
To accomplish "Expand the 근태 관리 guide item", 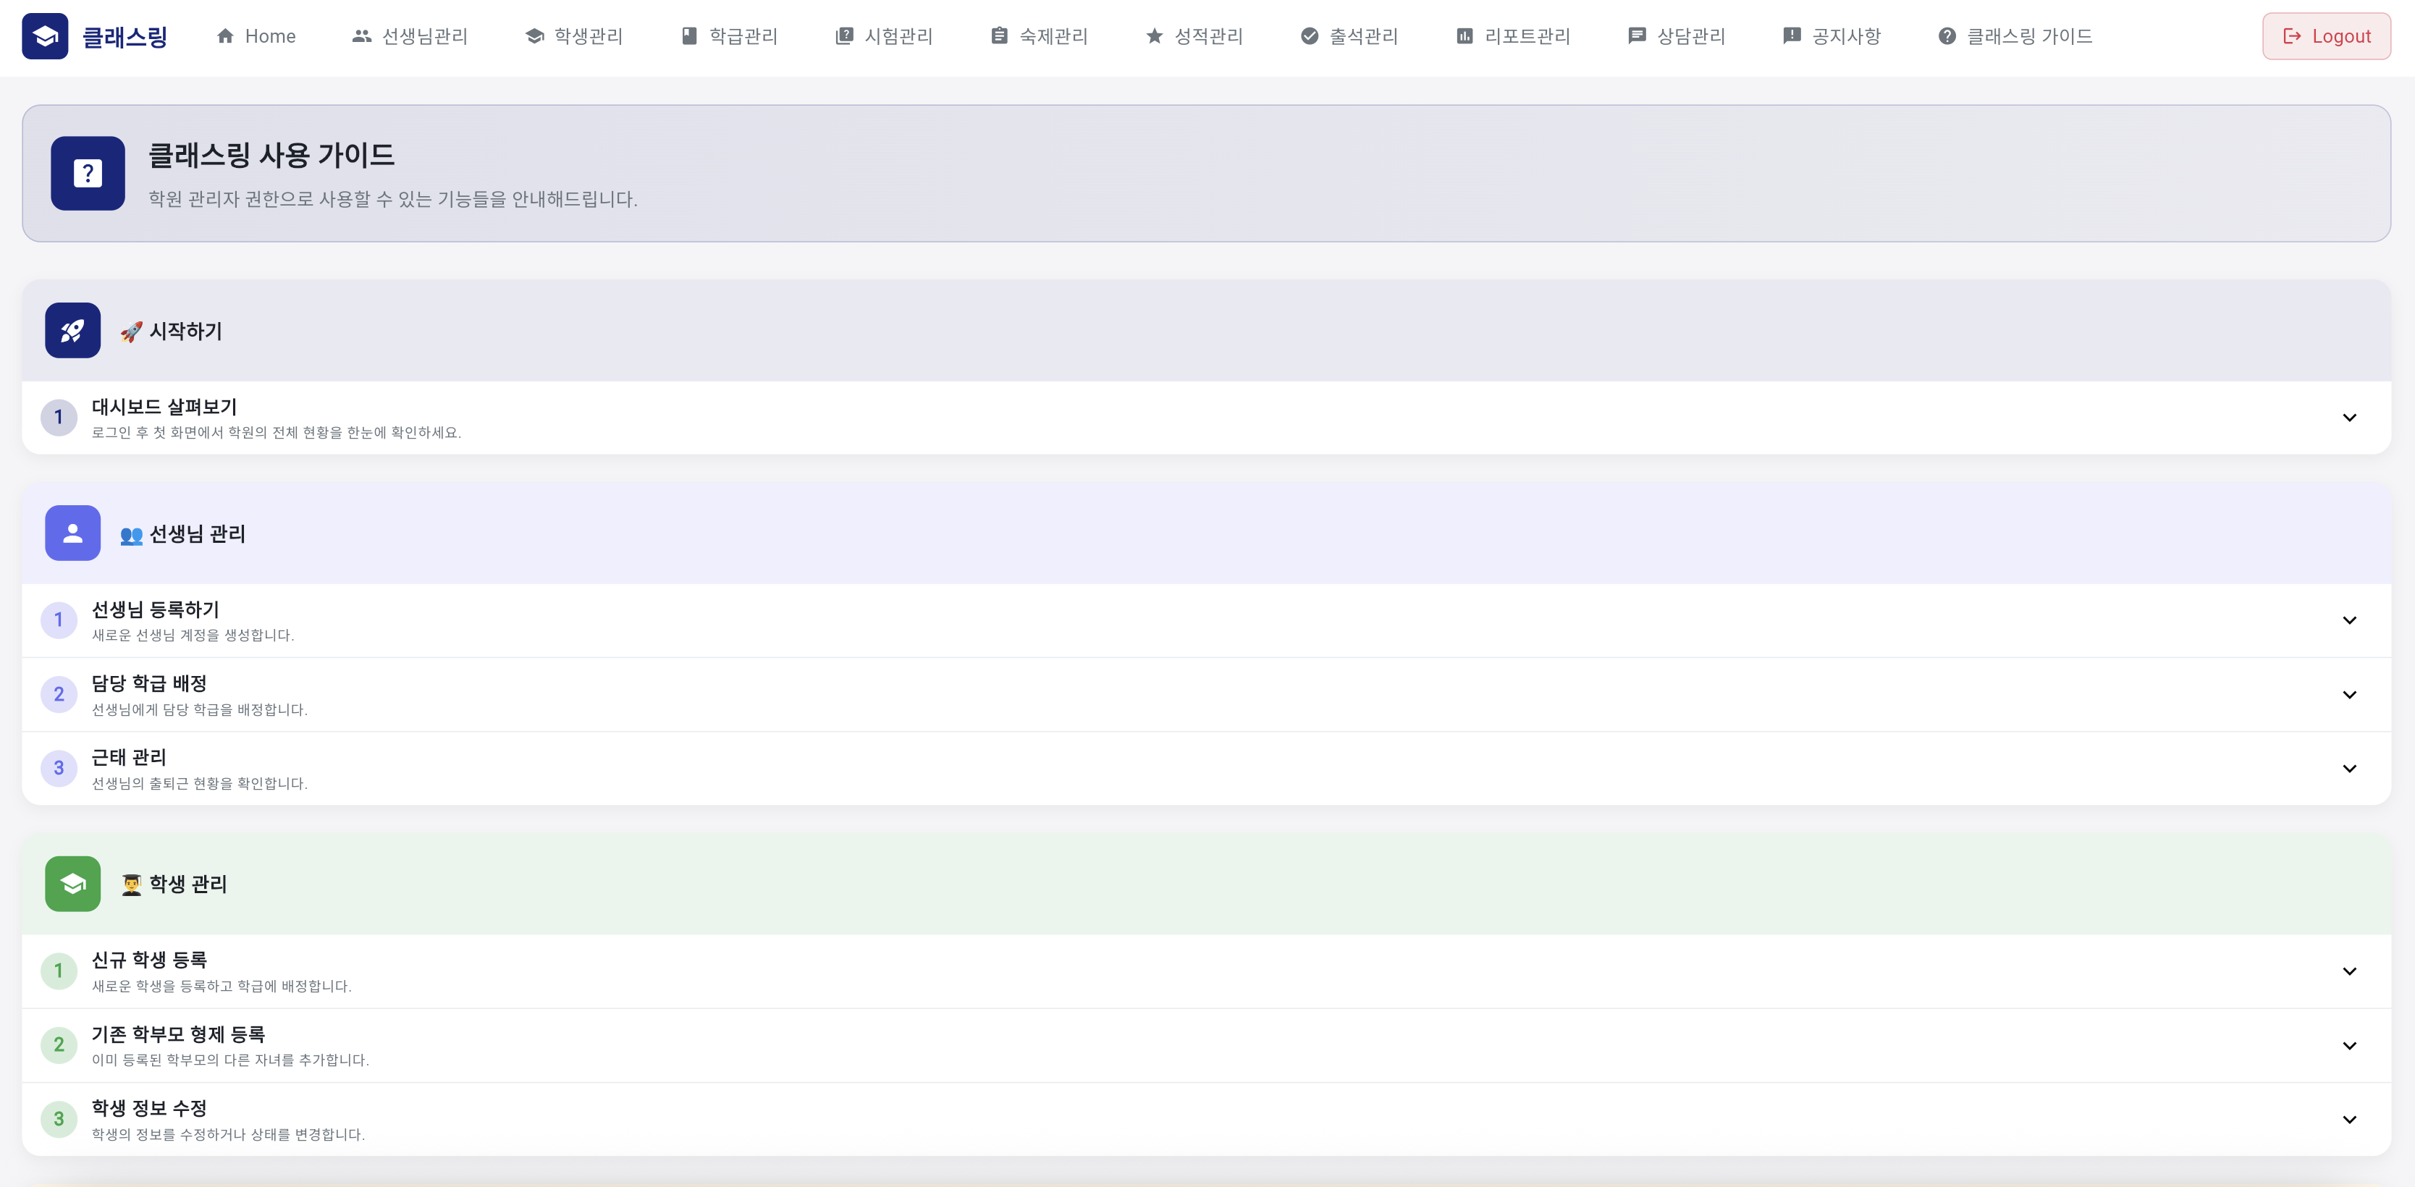I will coord(2348,769).
